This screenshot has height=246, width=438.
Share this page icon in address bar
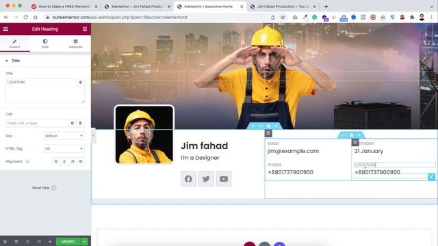tap(273, 17)
